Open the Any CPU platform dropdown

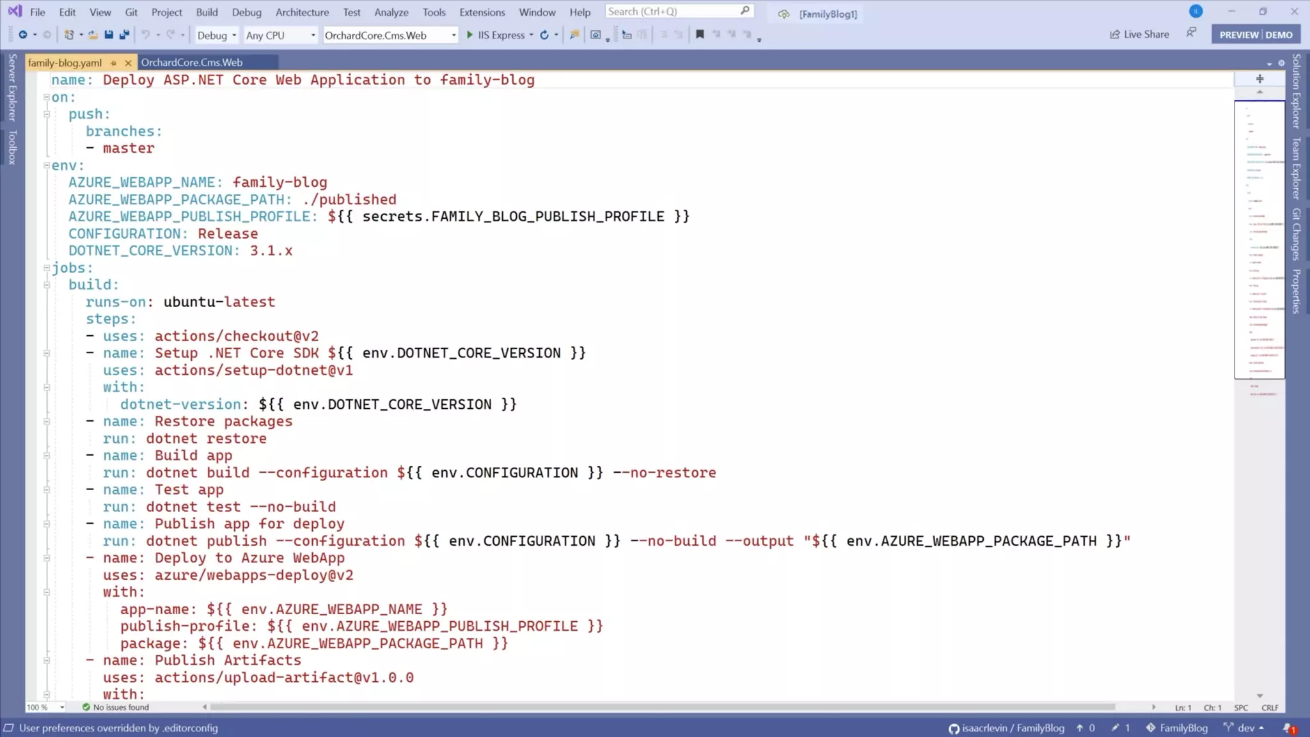(280, 35)
